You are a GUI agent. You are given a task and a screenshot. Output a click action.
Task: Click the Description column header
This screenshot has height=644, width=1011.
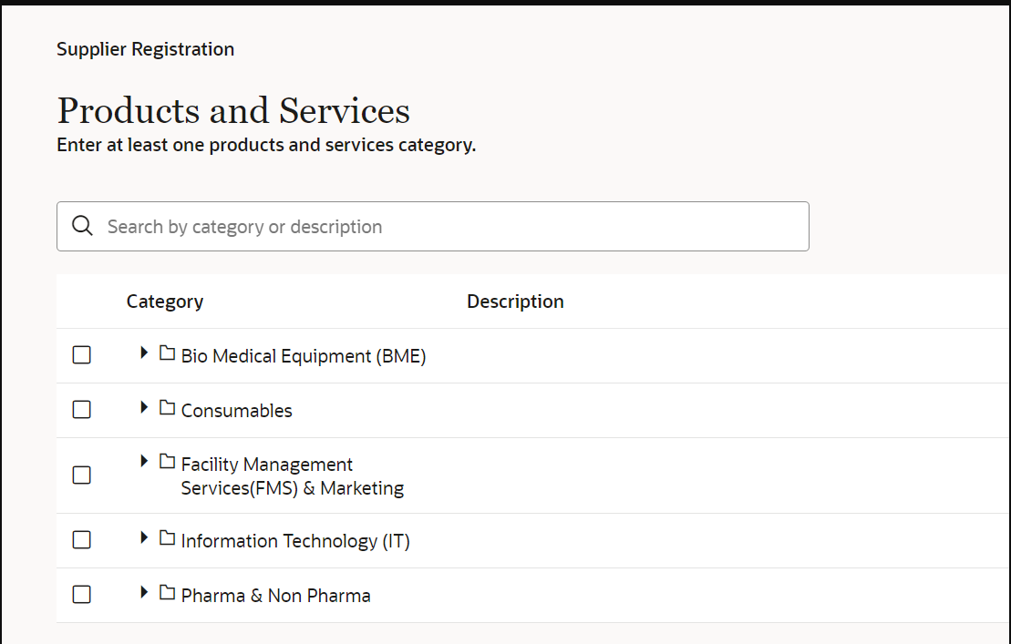click(x=515, y=301)
